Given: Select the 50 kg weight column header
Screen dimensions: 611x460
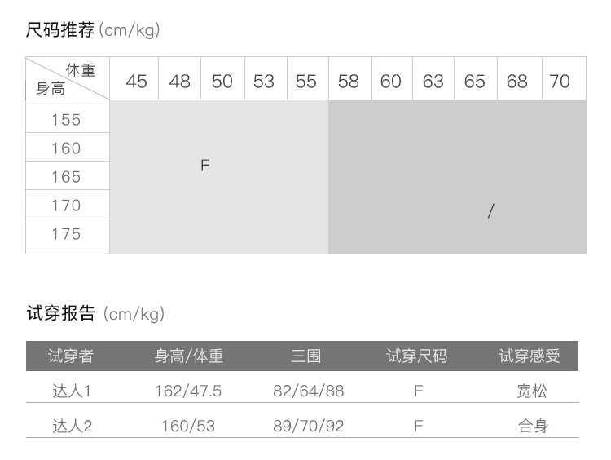Looking at the screenshot, I should (222, 82).
